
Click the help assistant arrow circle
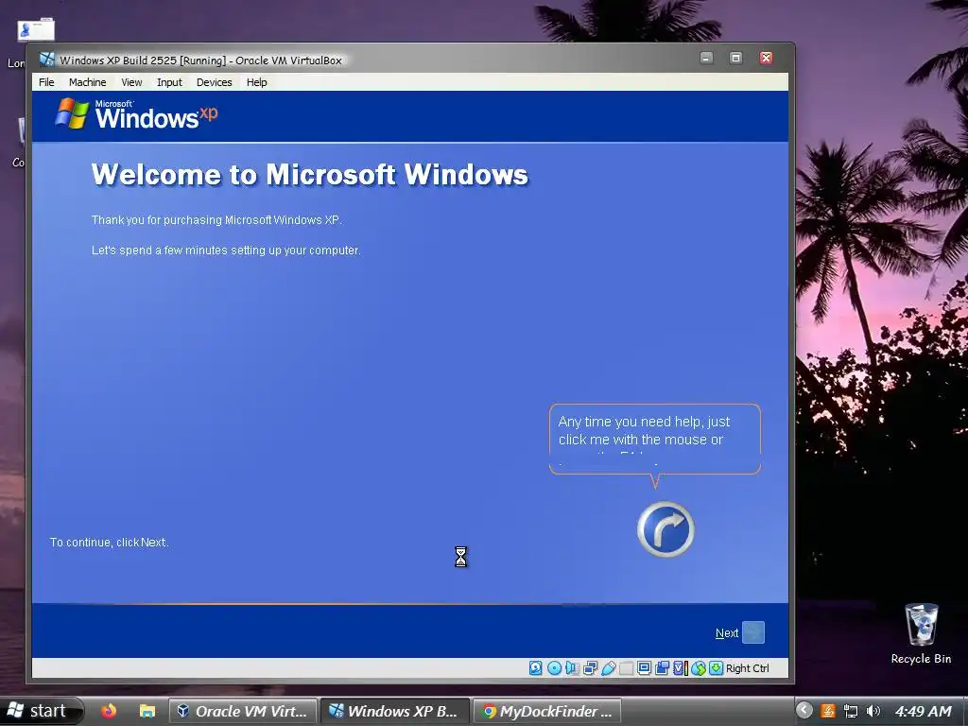(665, 529)
